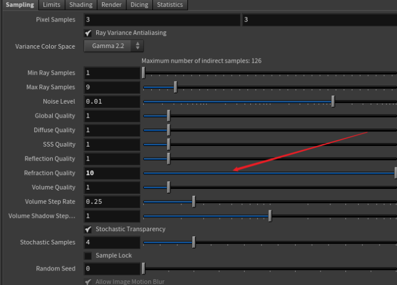Viewport: 397px width, 285px height.
Task: Click the Max Ray Samples slider handle
Action: (176, 87)
